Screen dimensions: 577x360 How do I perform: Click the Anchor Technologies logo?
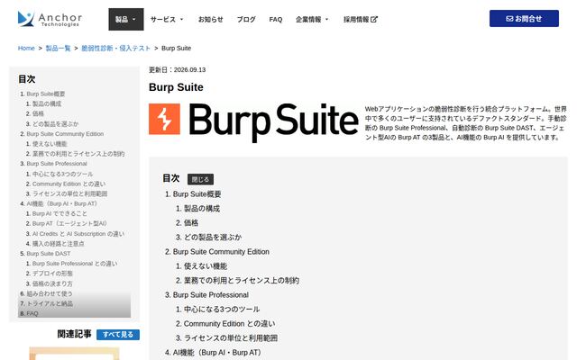pyautogui.click(x=50, y=19)
